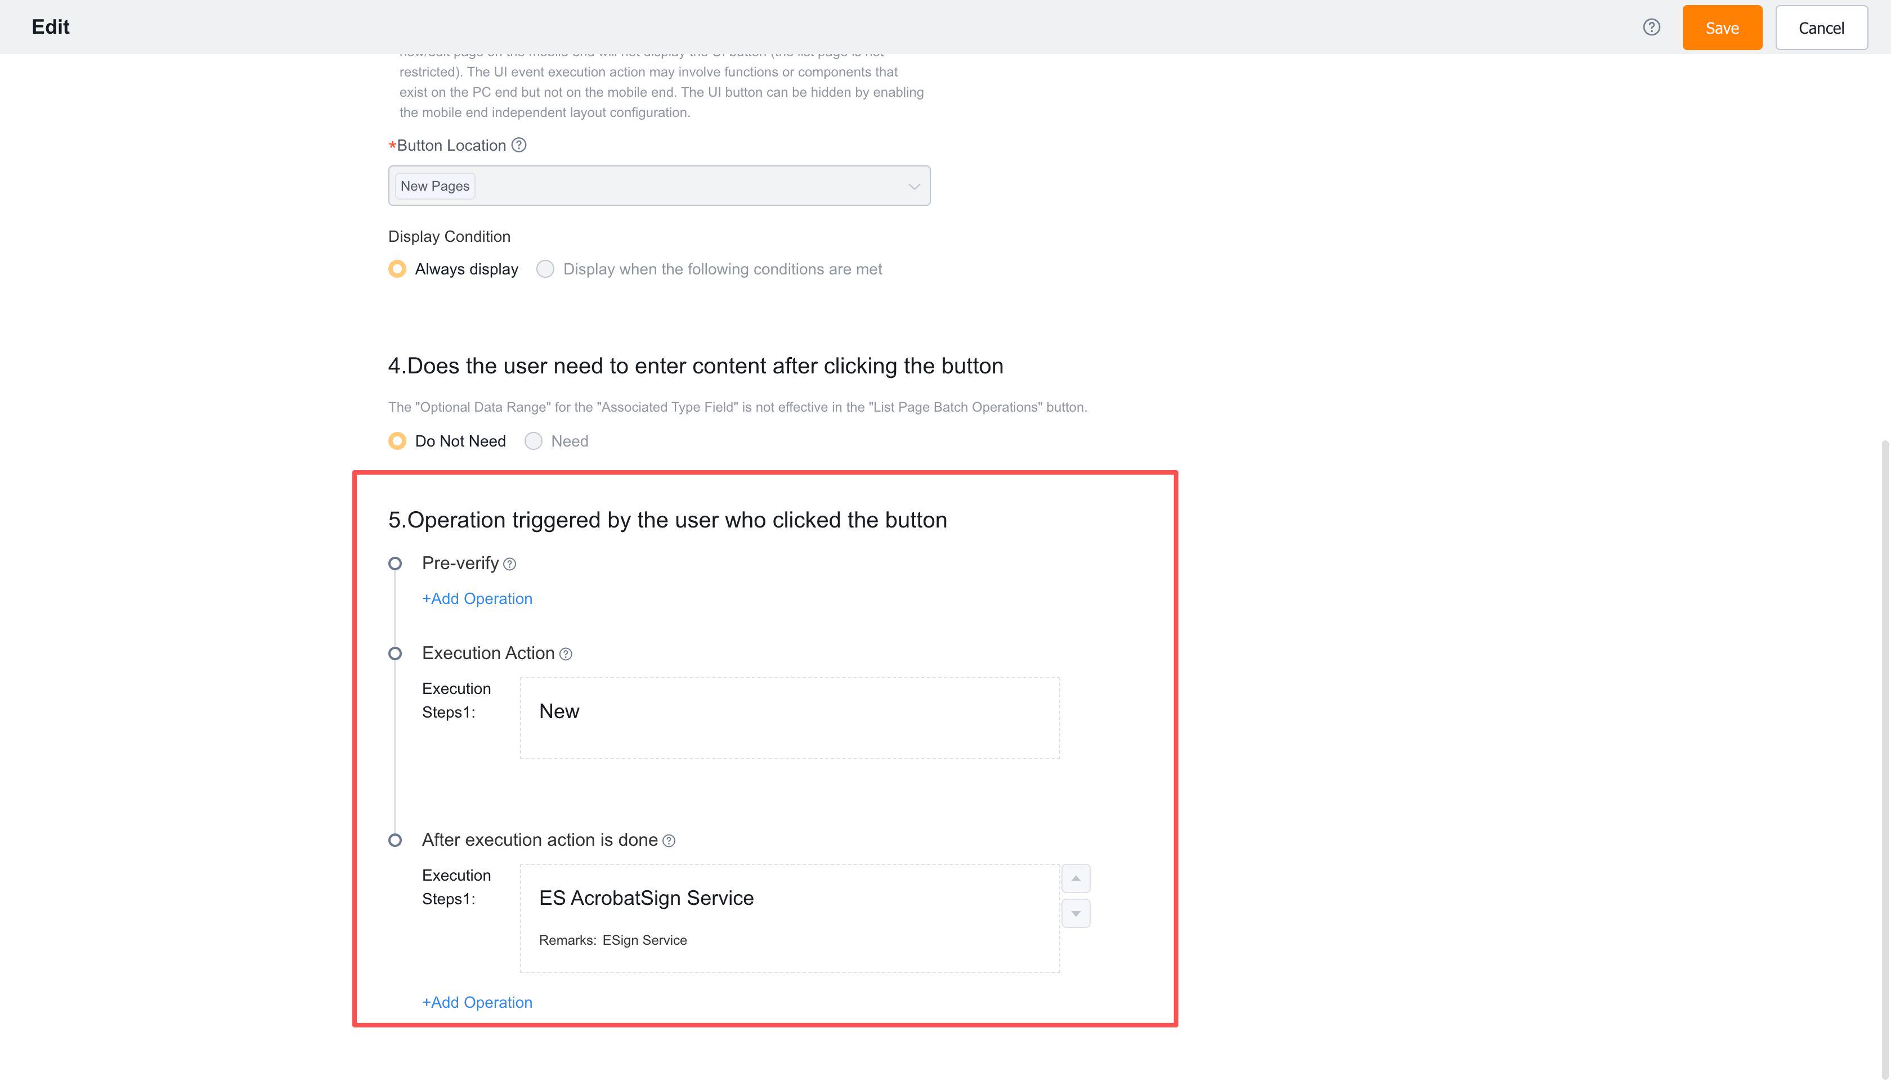Select the Always display radio button
Viewport: 1891px width, 1082px height.
[x=397, y=269]
